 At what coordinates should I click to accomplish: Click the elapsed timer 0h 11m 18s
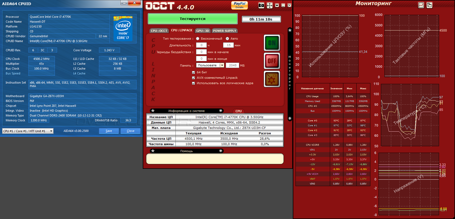point(261,19)
